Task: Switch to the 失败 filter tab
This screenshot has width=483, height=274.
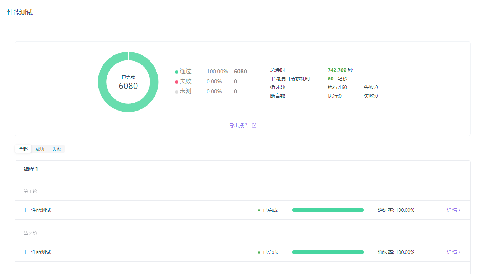Action: coord(57,149)
